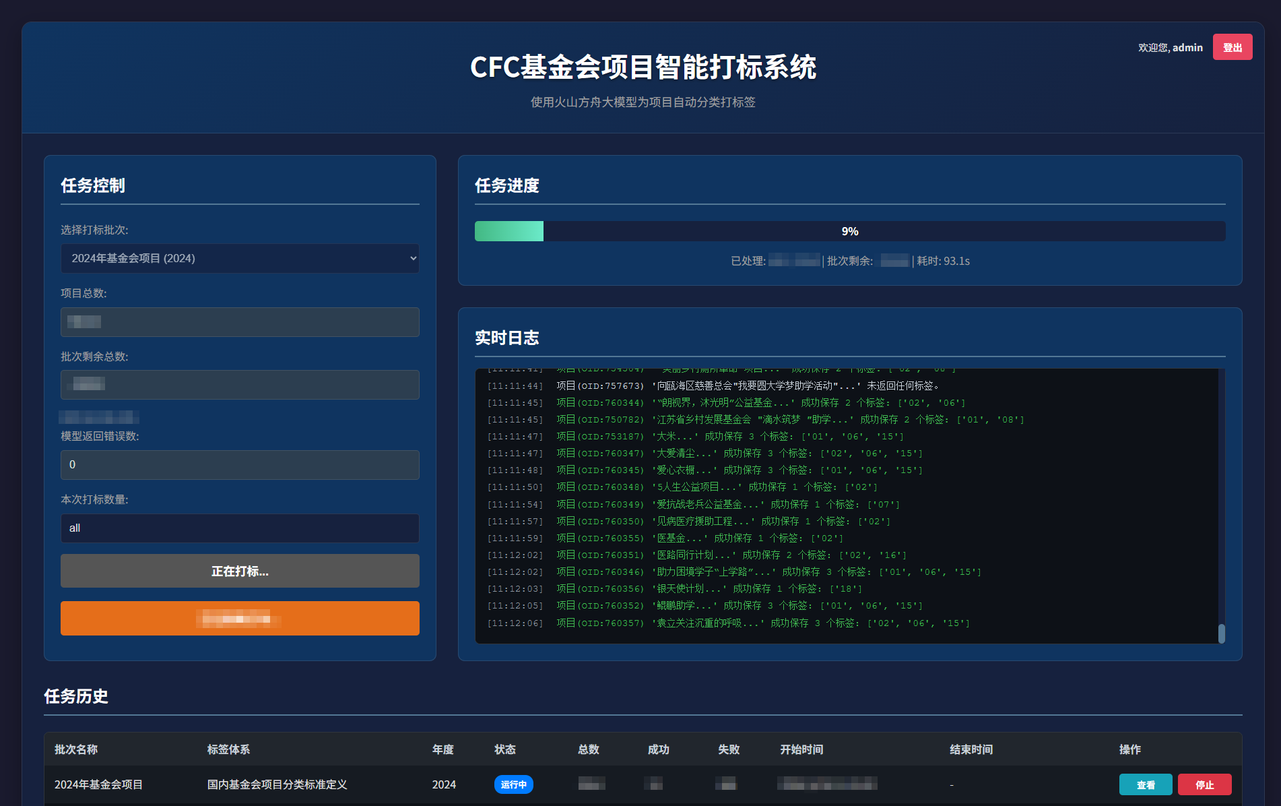
Task: Click the 运行中 status badge
Action: tap(513, 784)
